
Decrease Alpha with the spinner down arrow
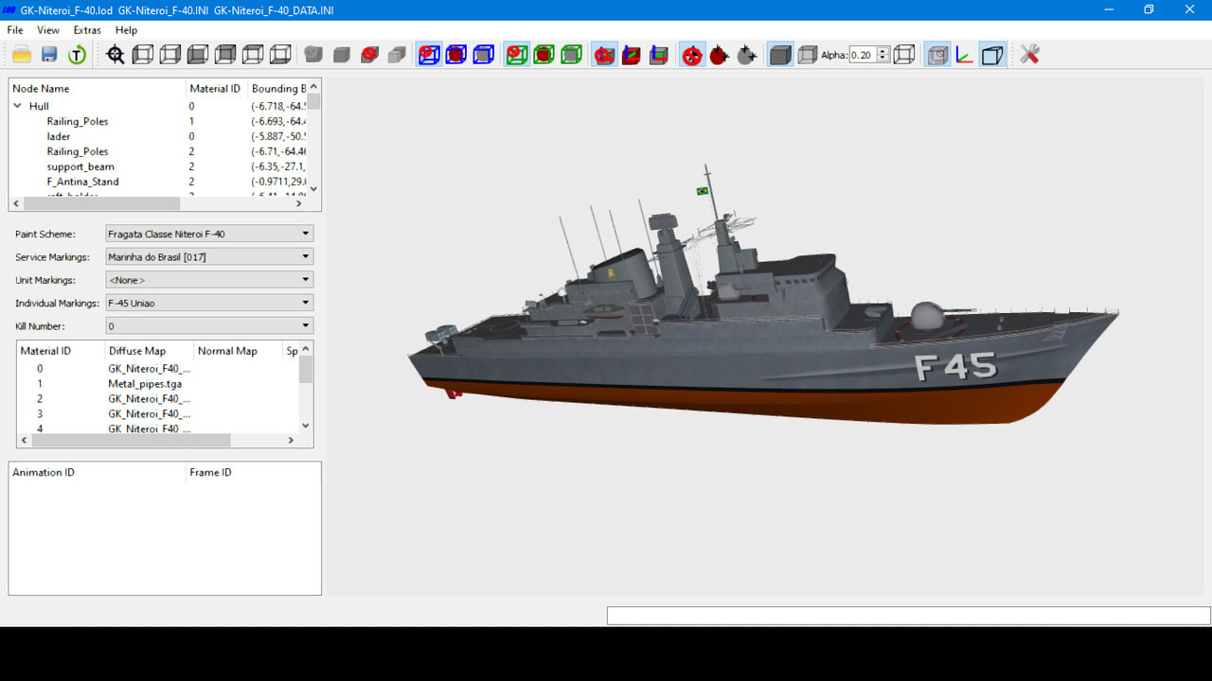(883, 59)
